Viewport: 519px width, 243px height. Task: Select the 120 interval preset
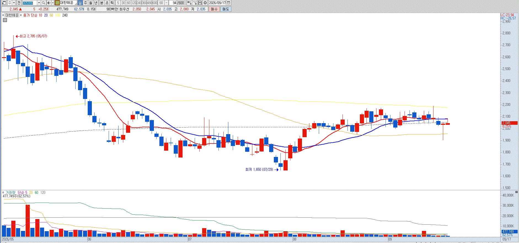[134, 3]
